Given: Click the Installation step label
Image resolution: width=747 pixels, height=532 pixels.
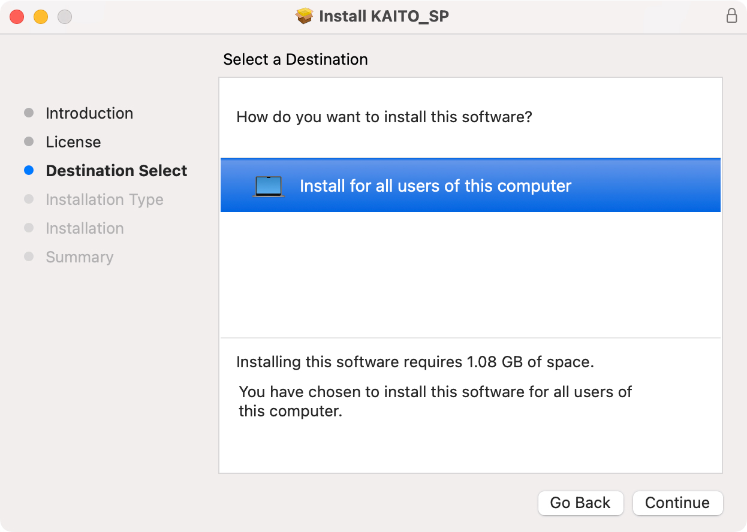Looking at the screenshot, I should click(85, 228).
